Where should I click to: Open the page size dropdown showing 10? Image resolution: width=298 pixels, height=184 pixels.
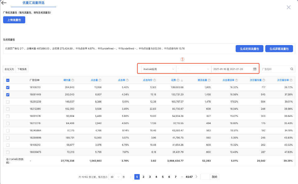point(115,177)
